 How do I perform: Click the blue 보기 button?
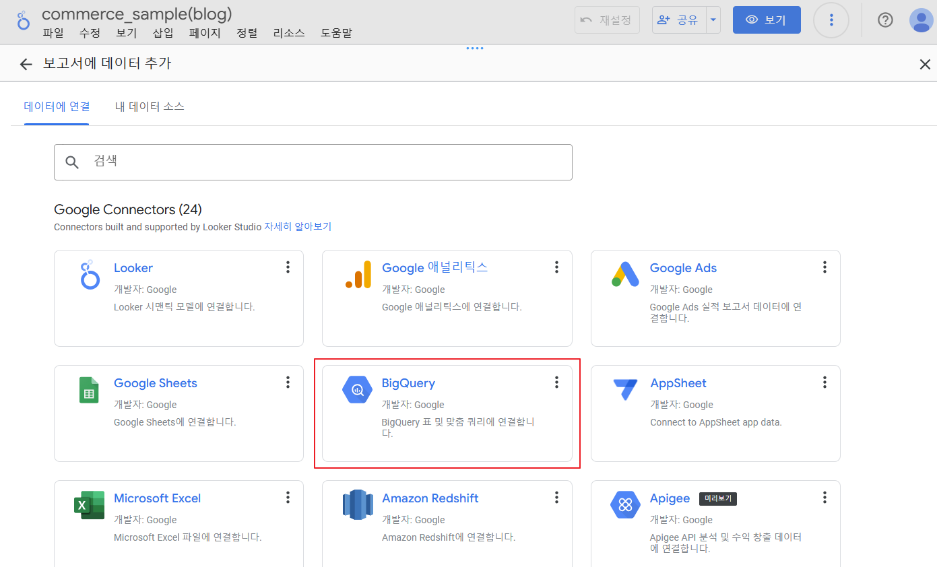(767, 20)
